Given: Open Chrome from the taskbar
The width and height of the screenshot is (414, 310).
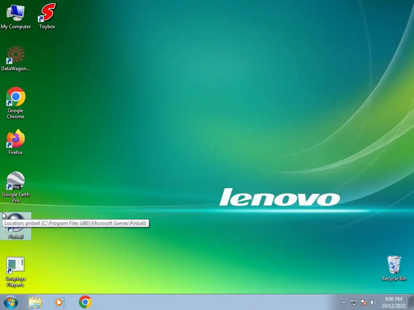Looking at the screenshot, I should pyautogui.click(x=85, y=302).
